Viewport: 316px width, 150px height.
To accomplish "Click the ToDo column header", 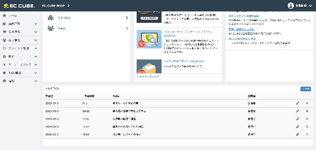I will tap(116, 96).
